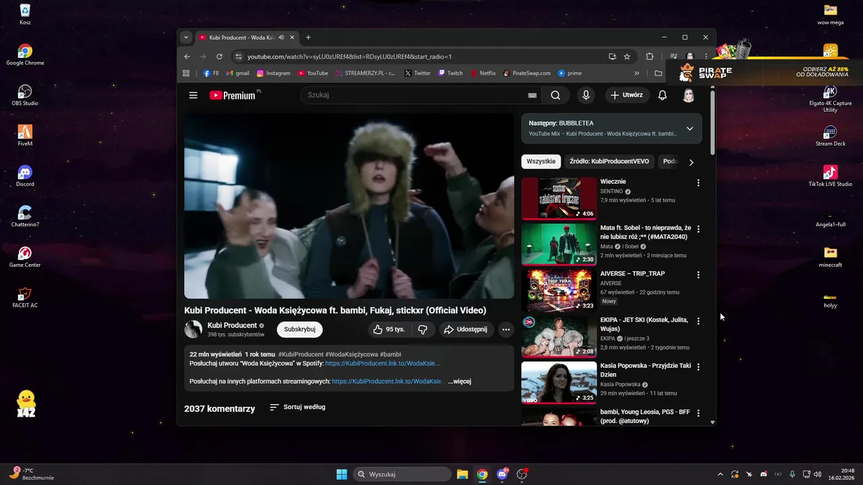Click the Subskrybuj button
This screenshot has height=485, width=863.
coord(299,329)
